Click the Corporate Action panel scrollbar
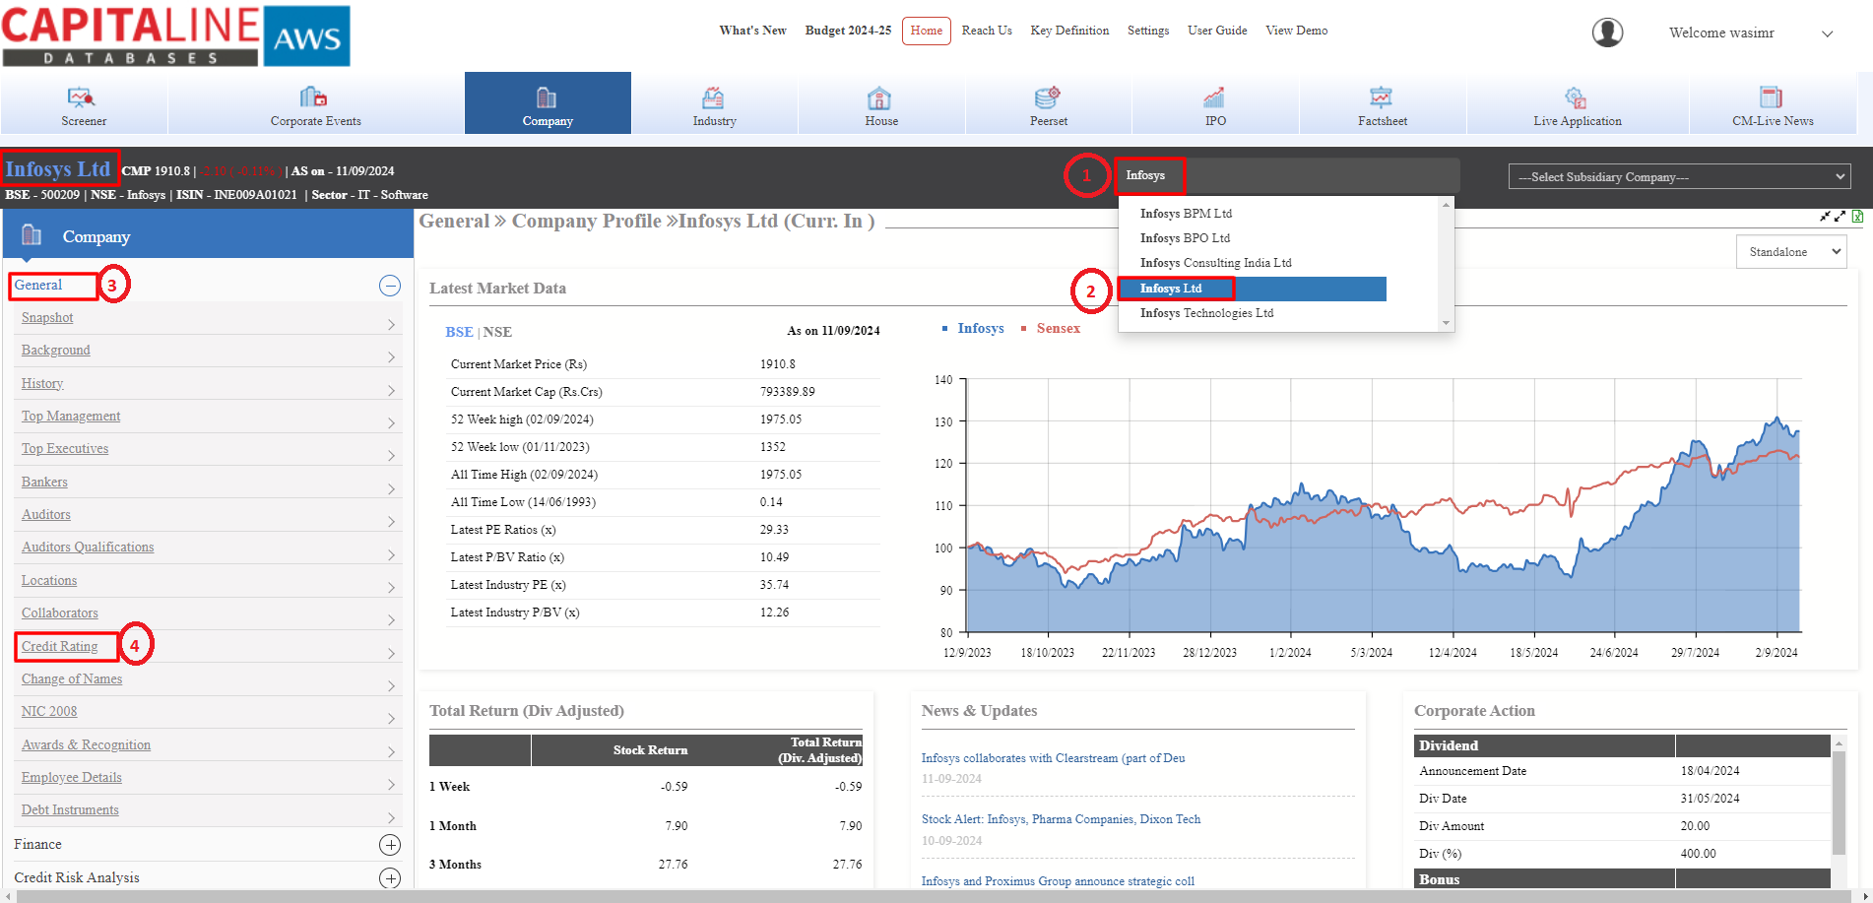This screenshot has width=1873, height=903. [x=1839, y=803]
